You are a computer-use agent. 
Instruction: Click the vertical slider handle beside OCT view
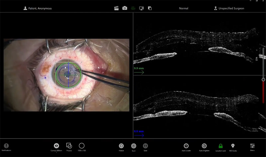coord(263,80)
